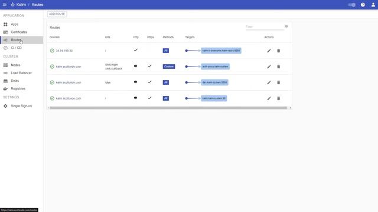Open Registries in the sidebar

click(x=22, y=89)
